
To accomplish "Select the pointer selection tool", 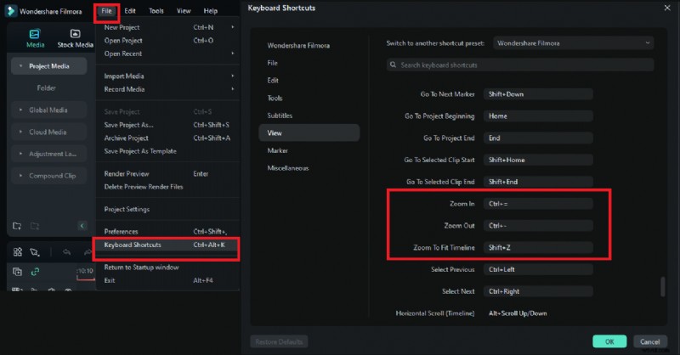I will coord(35,252).
